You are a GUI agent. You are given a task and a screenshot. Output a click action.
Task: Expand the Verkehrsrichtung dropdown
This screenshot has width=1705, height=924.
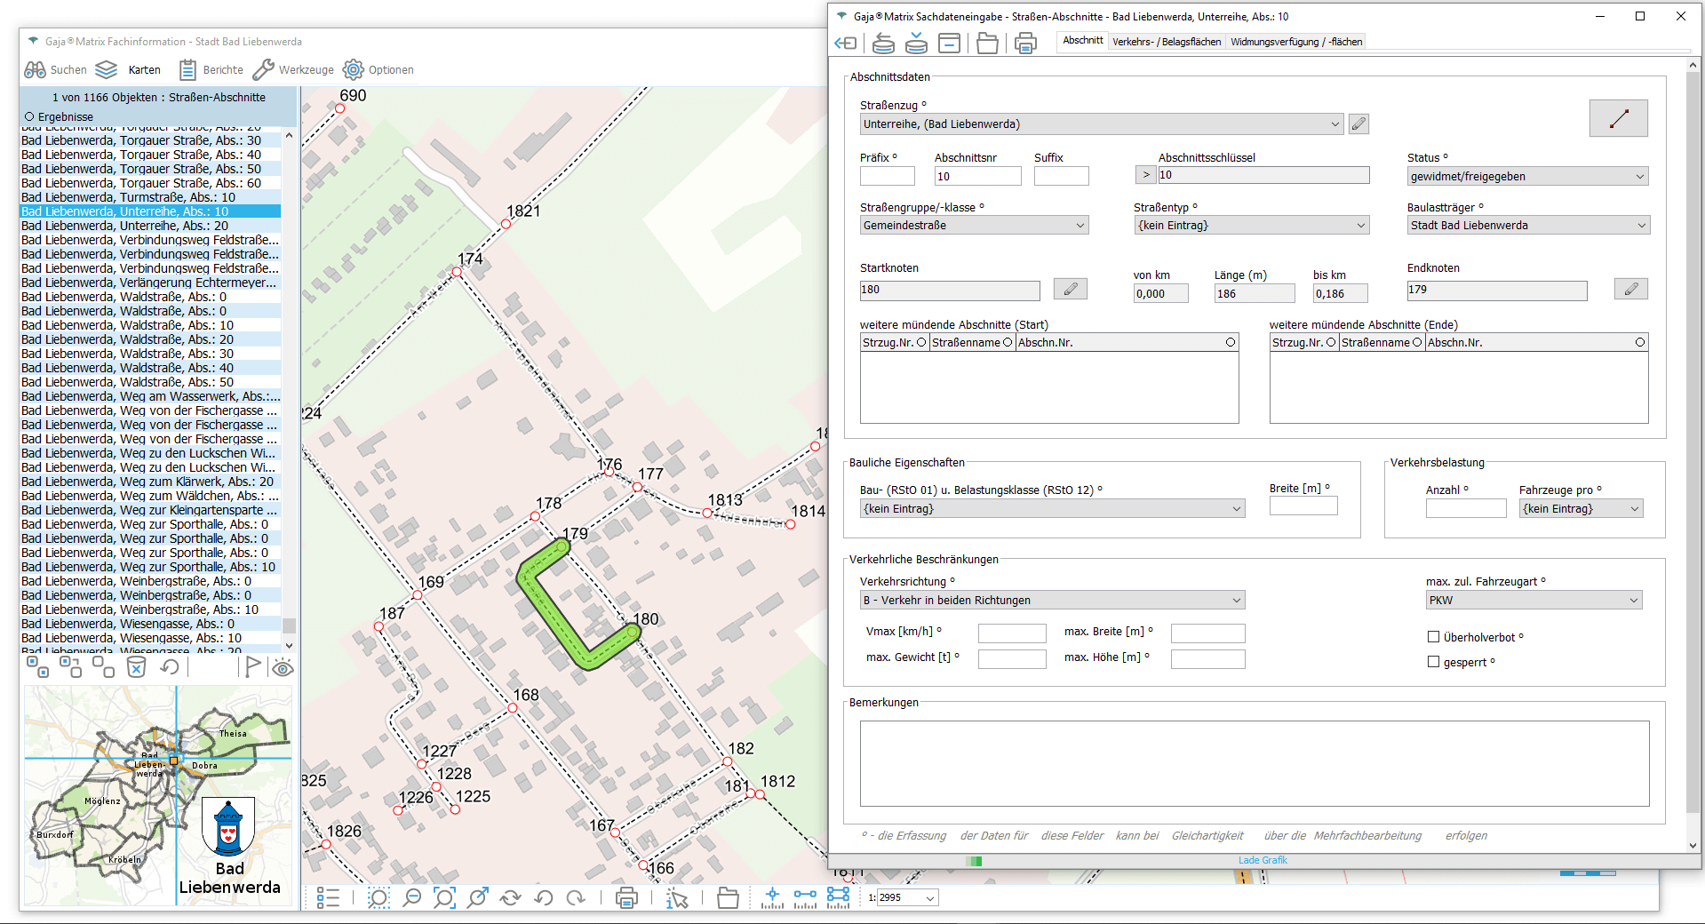(x=1236, y=601)
